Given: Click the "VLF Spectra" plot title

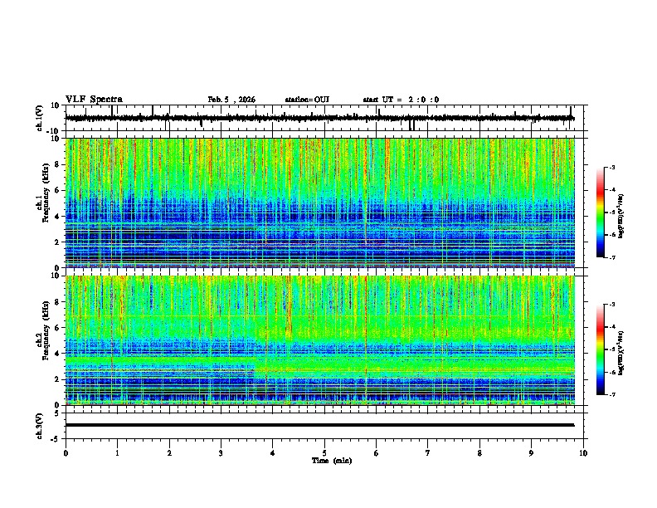Looking at the screenshot, I should (x=94, y=100).
